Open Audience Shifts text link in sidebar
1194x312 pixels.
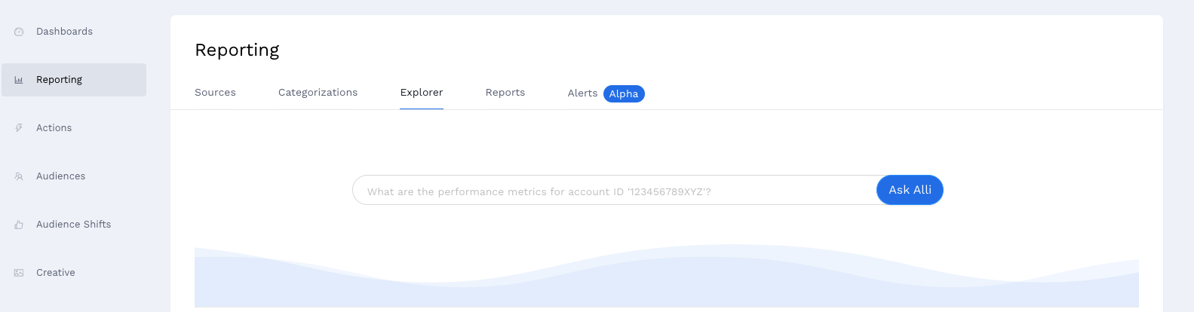74,225
